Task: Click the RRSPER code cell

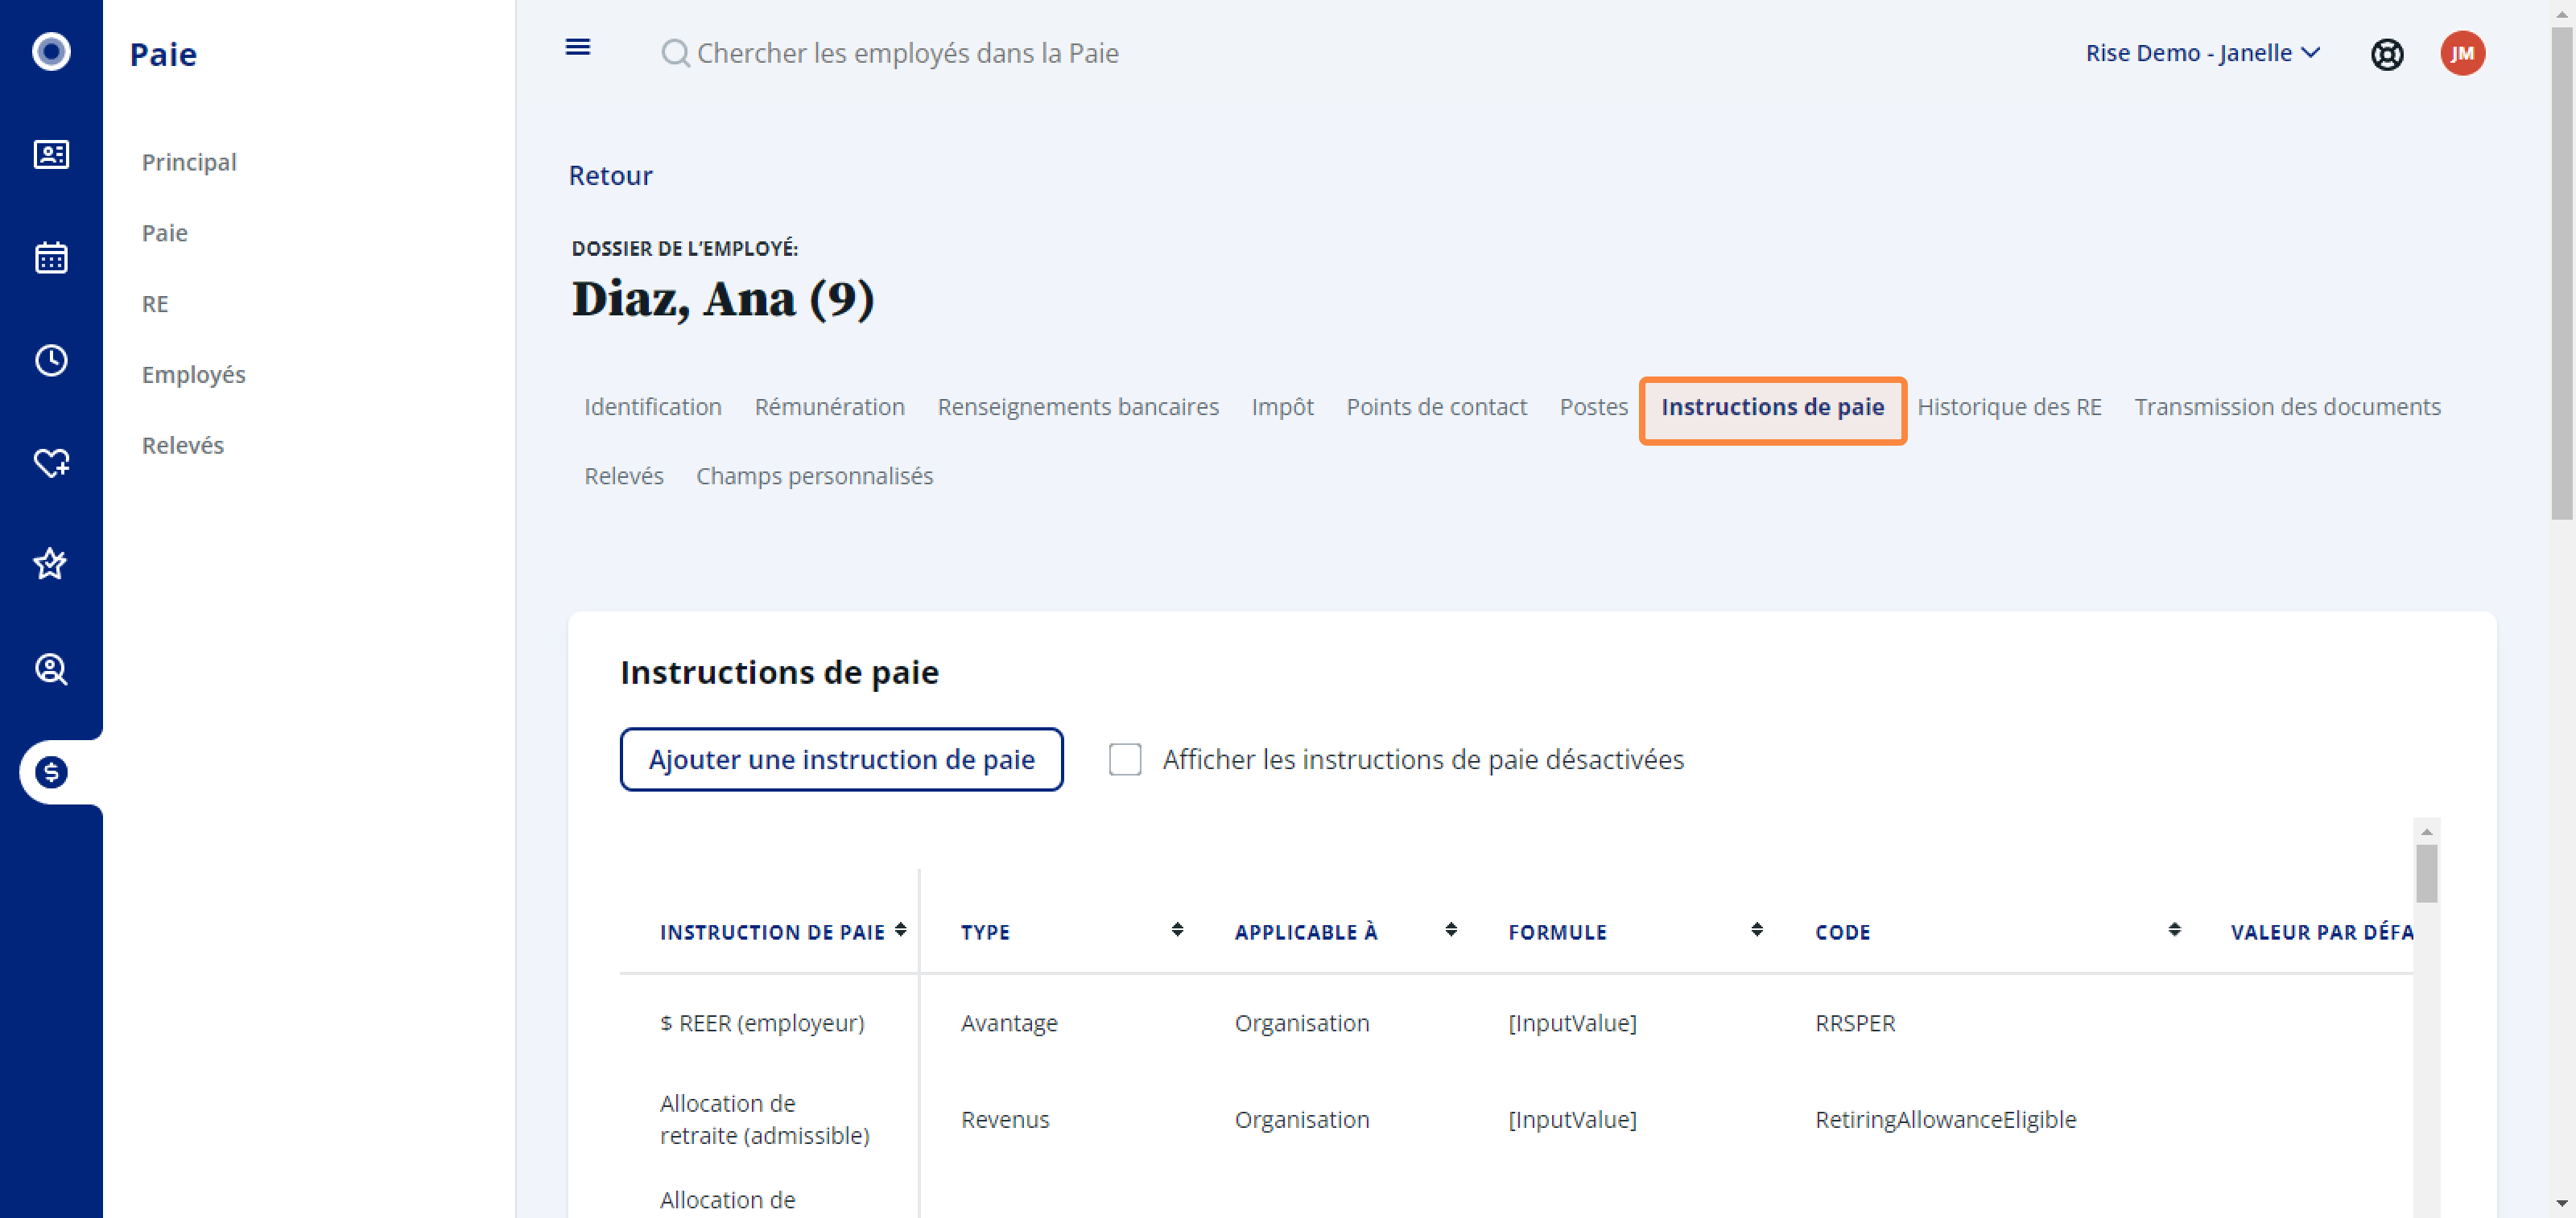Action: pyautogui.click(x=1855, y=1023)
